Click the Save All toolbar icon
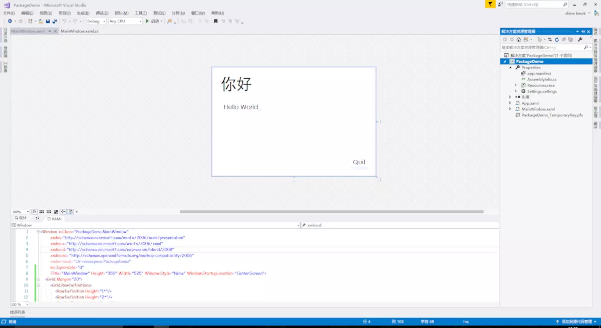 point(55,21)
